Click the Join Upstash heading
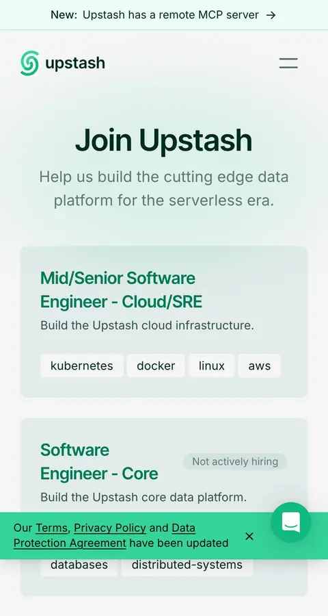The height and width of the screenshot is (616, 328). point(163,140)
